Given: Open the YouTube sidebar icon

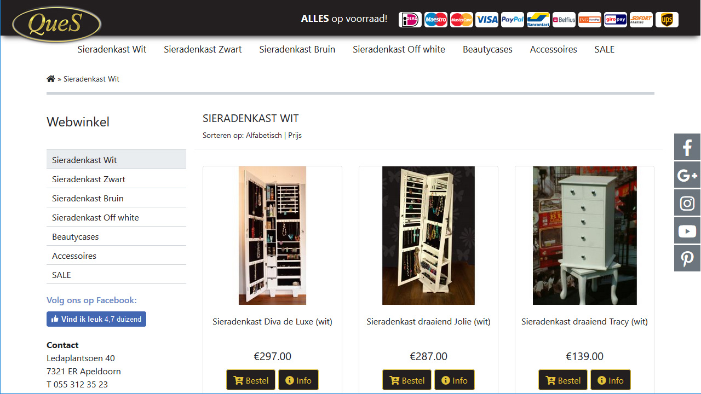Looking at the screenshot, I should pos(687,231).
